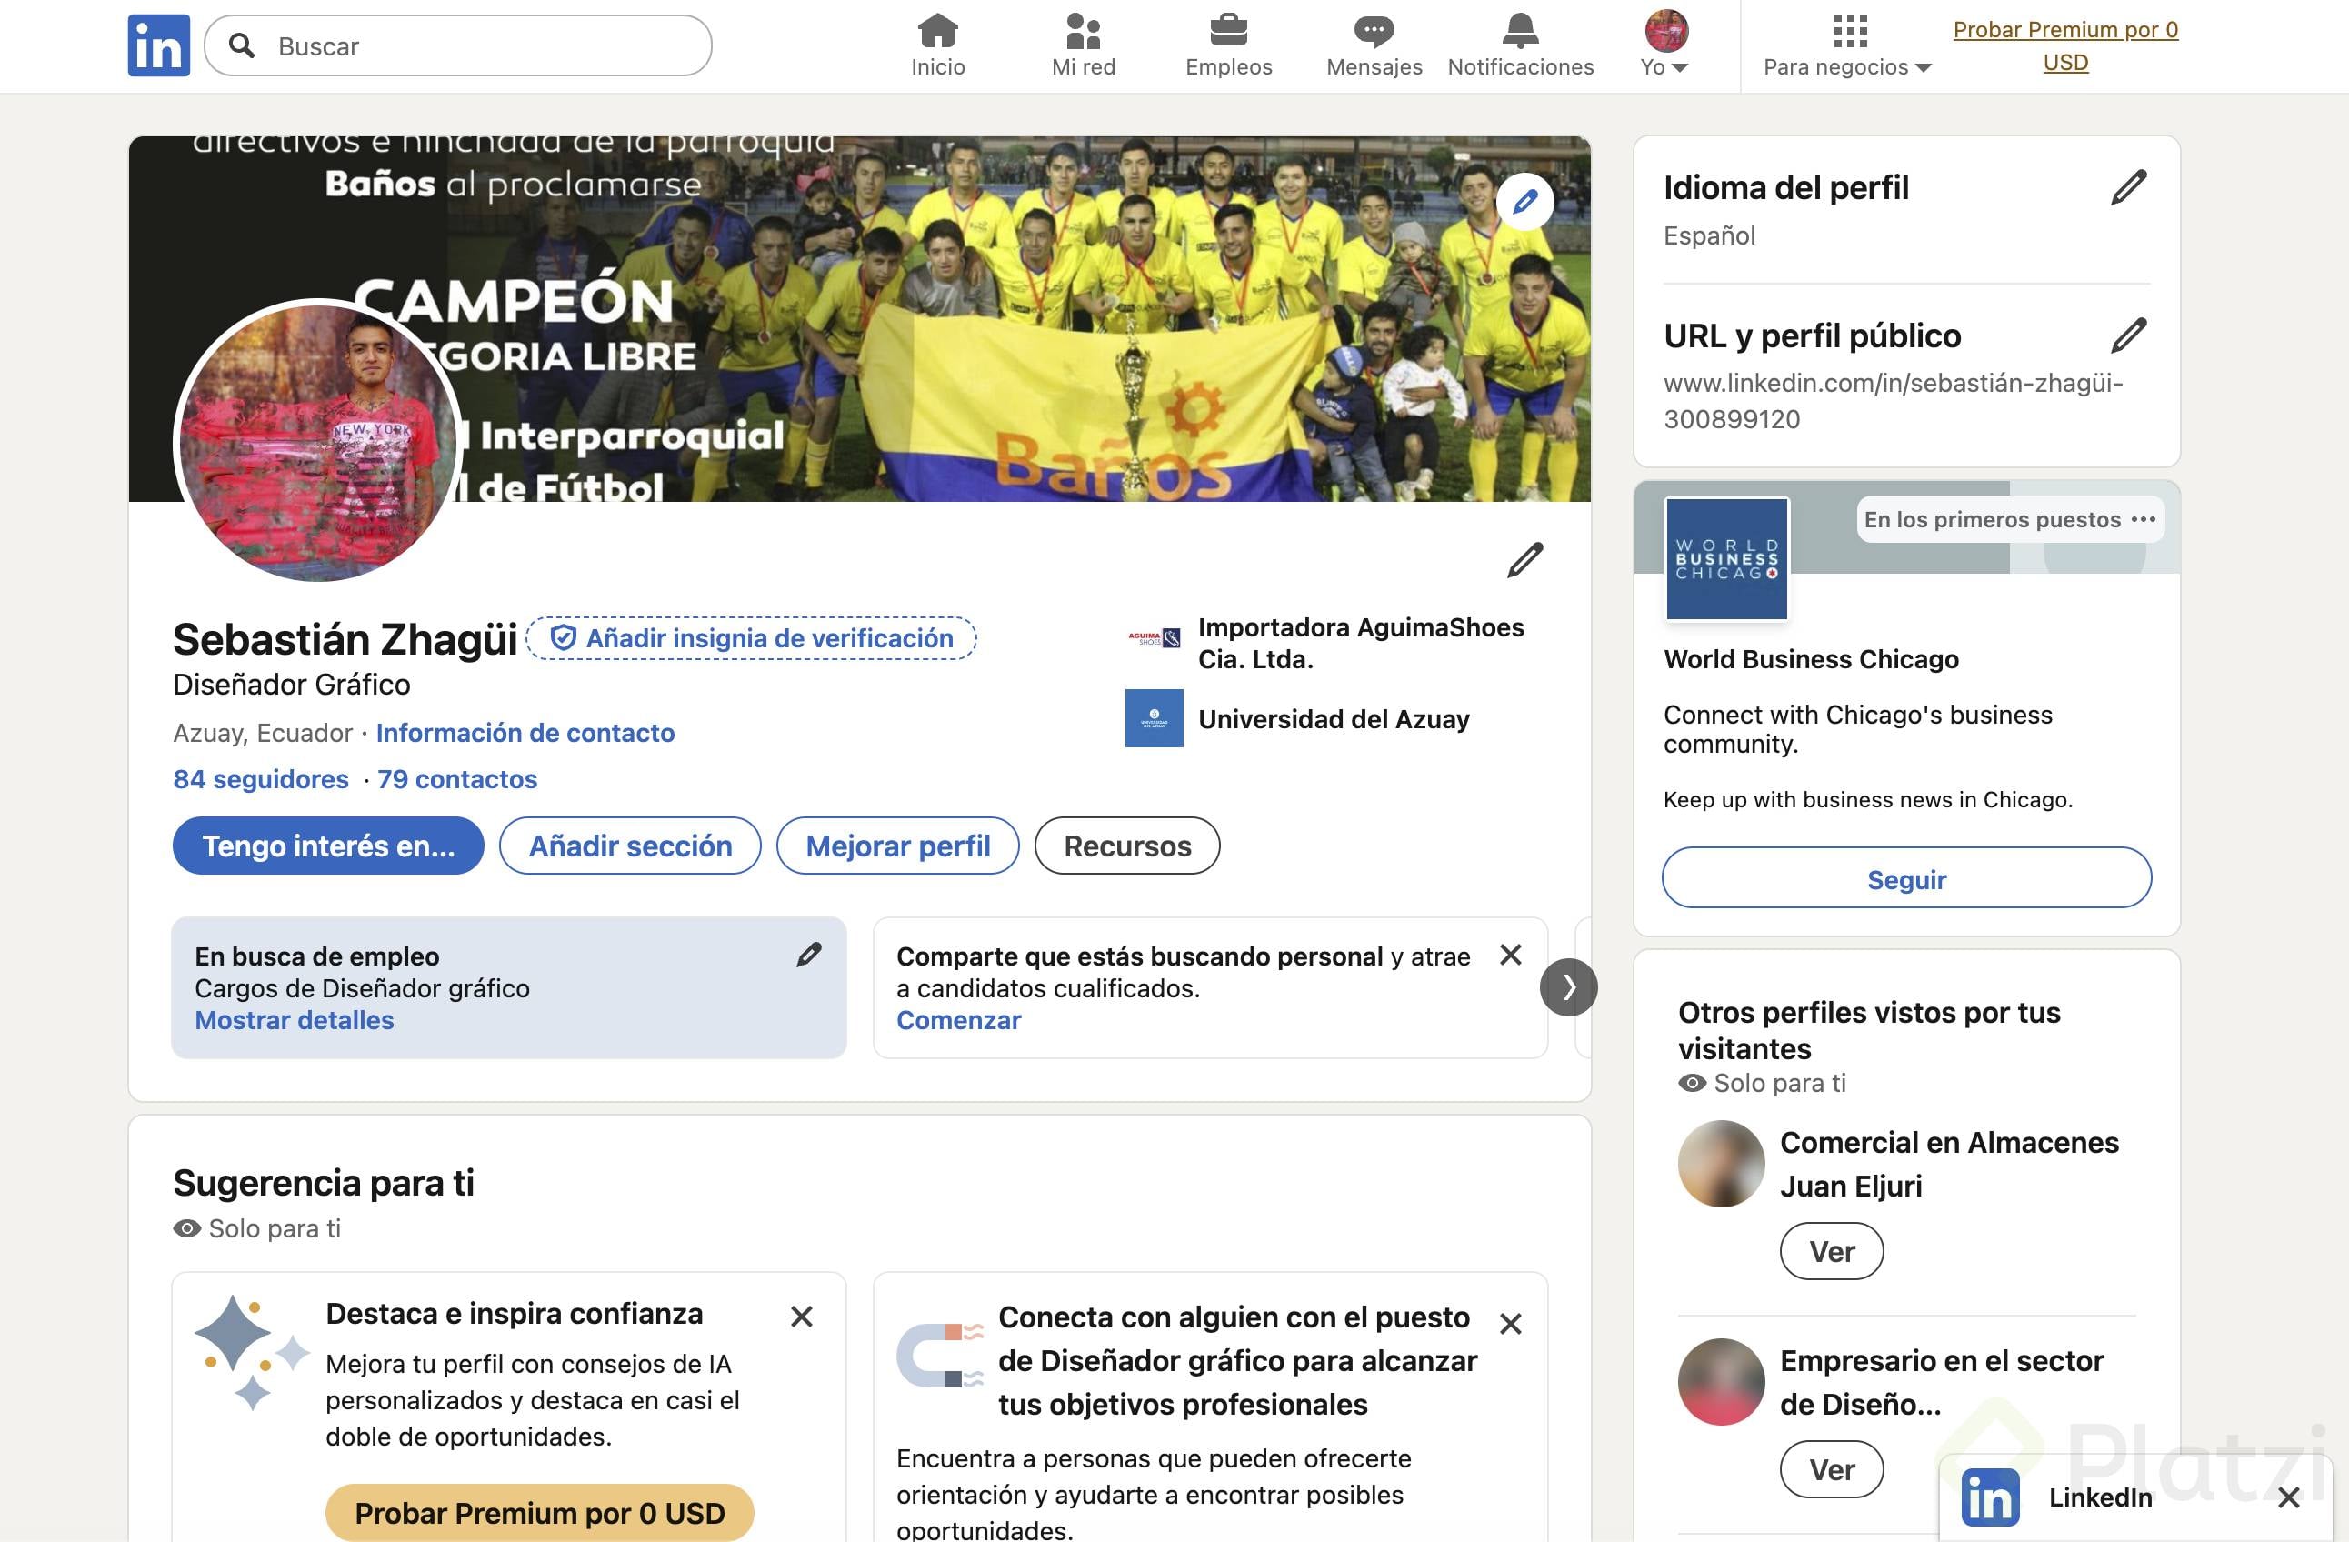2349x1542 pixels.
Task: Open the En los primeros puestos options menu
Action: coord(2143,519)
